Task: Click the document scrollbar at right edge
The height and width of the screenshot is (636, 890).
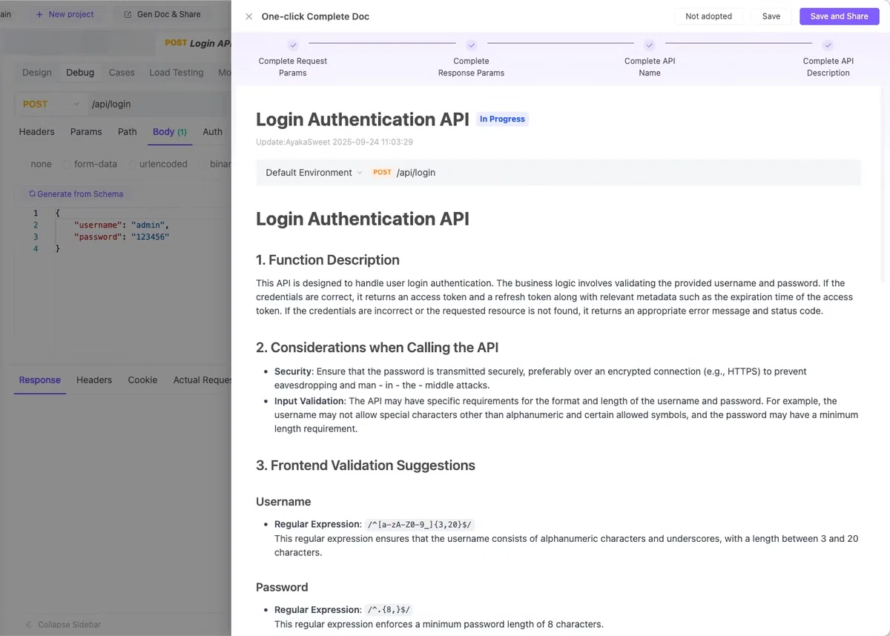Action: click(884, 185)
